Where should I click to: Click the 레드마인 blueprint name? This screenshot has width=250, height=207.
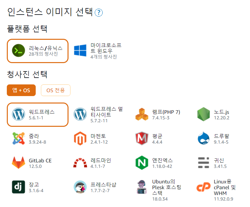101,160
